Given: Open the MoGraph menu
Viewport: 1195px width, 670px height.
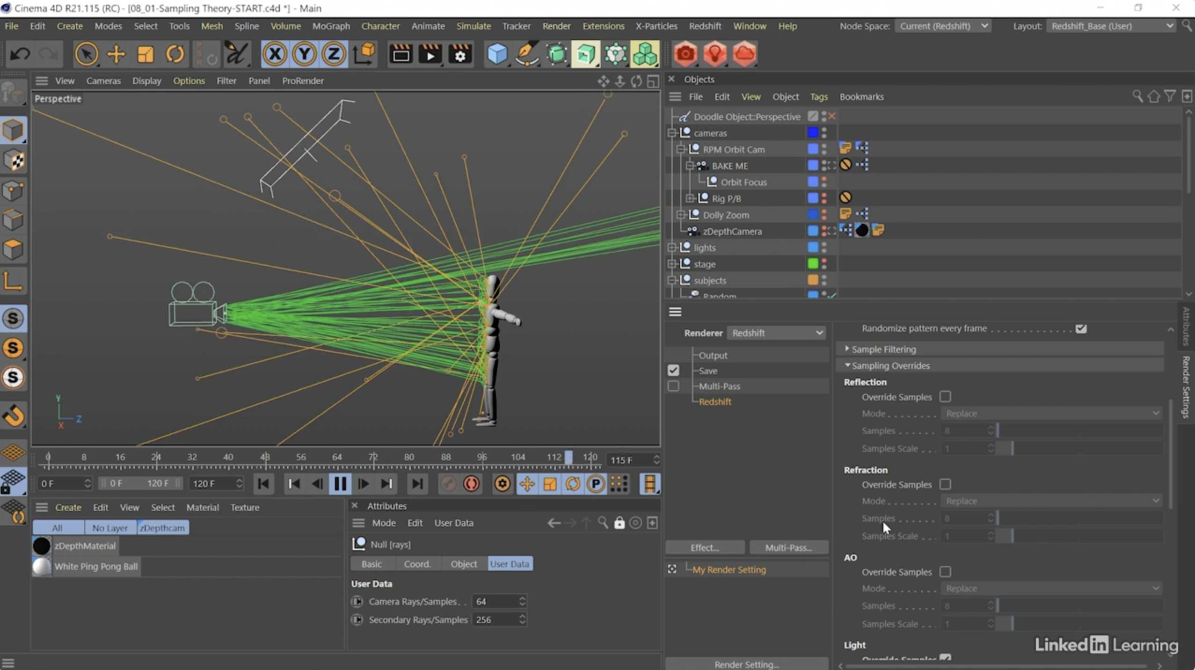Looking at the screenshot, I should click(331, 26).
